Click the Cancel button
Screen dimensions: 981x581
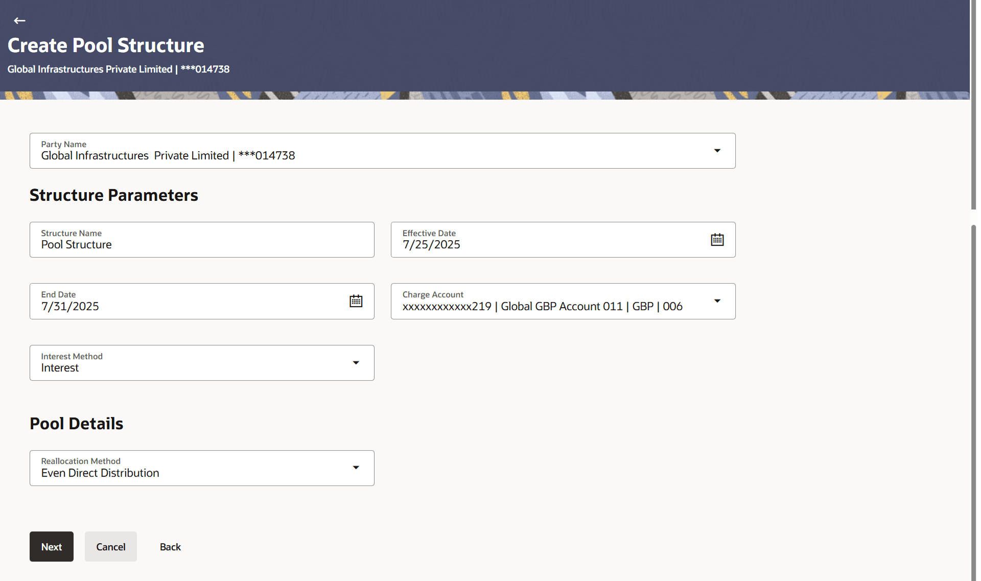(x=111, y=547)
